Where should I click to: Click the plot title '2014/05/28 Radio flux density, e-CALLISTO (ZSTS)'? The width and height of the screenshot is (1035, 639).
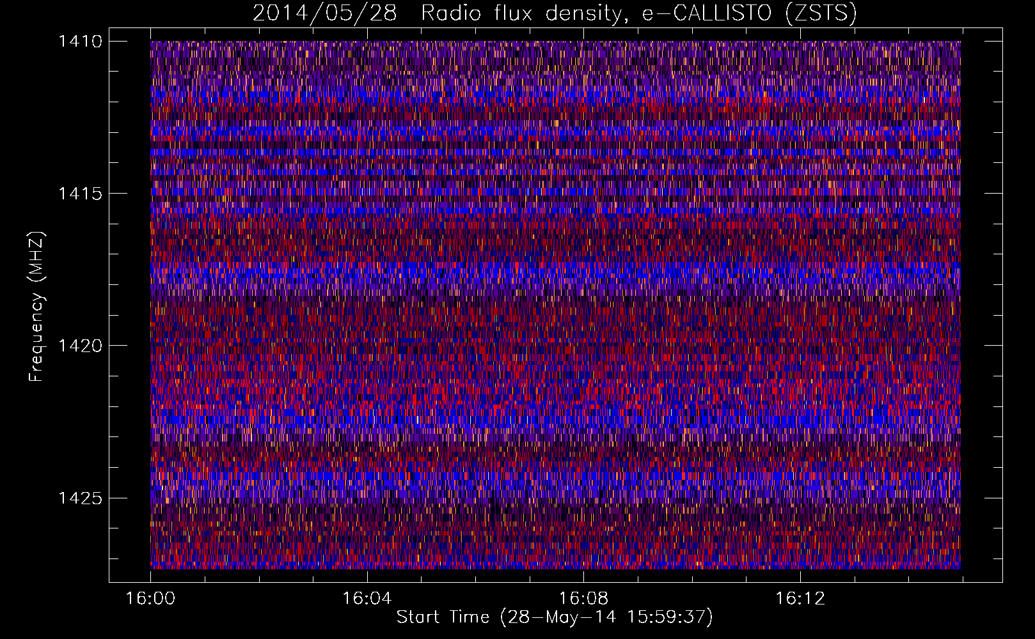click(x=555, y=13)
